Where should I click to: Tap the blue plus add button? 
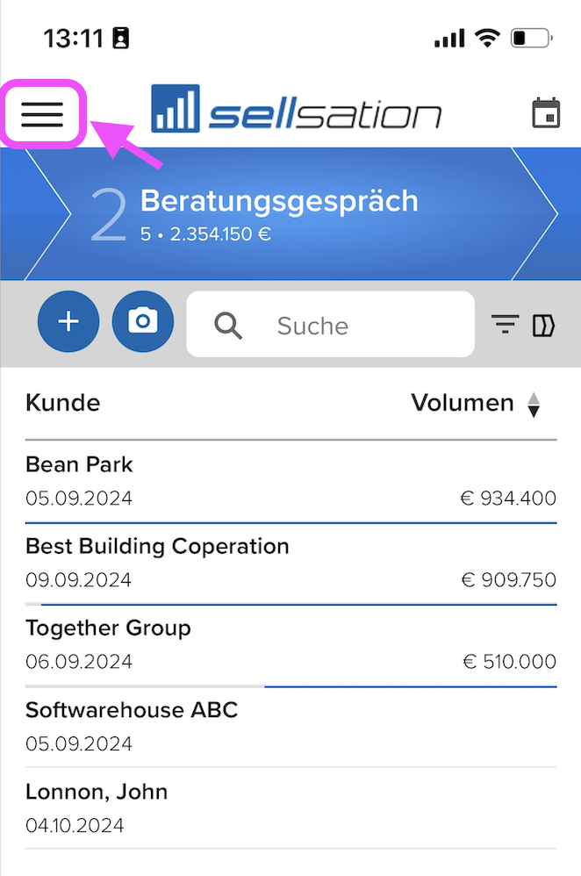point(68,322)
